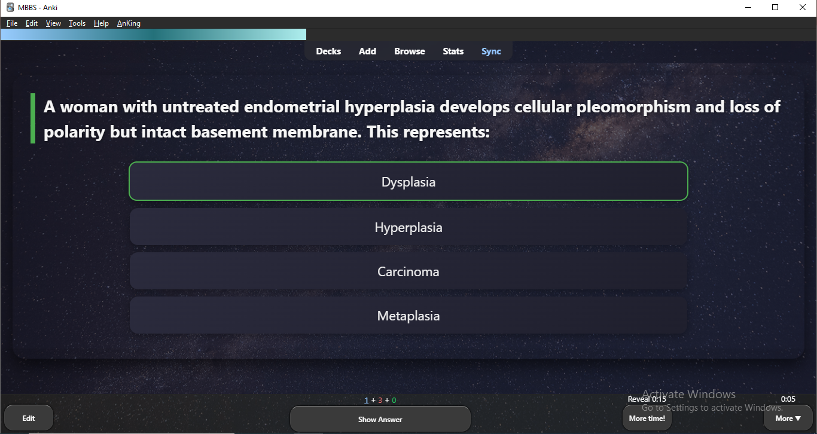Click Add to create a new card
Image resolution: width=817 pixels, height=434 pixels.
[367, 51]
